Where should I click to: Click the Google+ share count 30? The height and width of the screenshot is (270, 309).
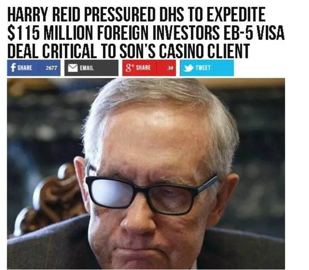coord(170,68)
